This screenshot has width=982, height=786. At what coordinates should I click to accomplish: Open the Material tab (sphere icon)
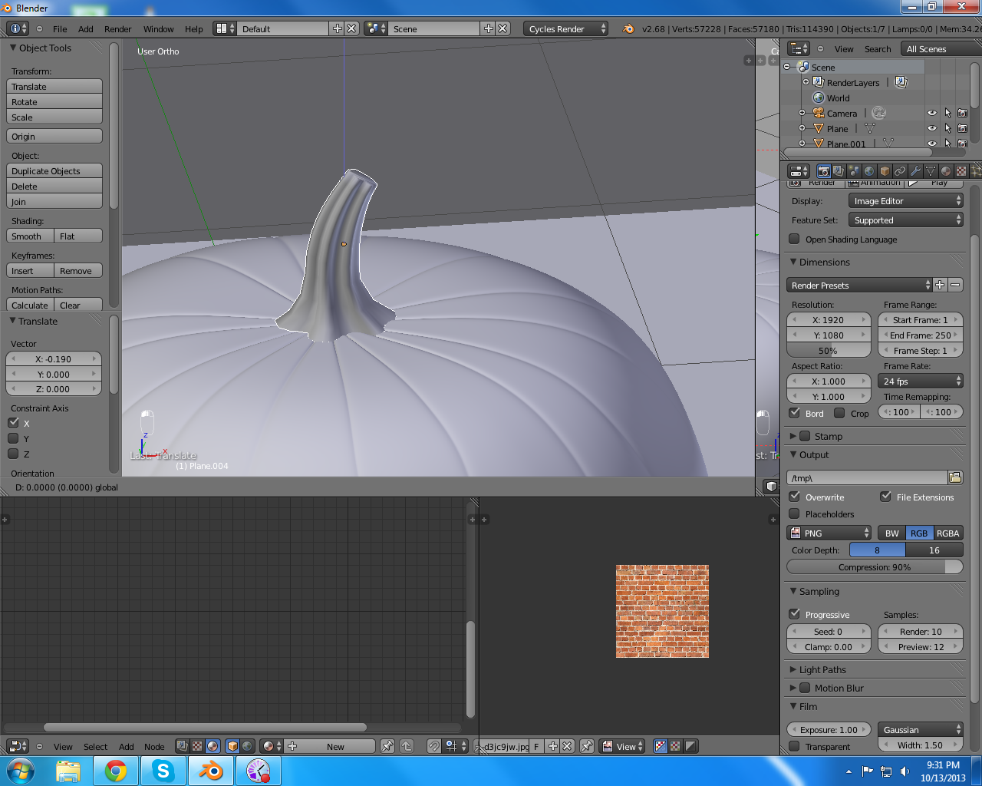click(946, 171)
